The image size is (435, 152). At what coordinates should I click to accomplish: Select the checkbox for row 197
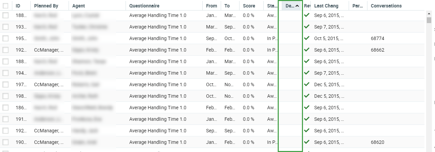click(5, 84)
